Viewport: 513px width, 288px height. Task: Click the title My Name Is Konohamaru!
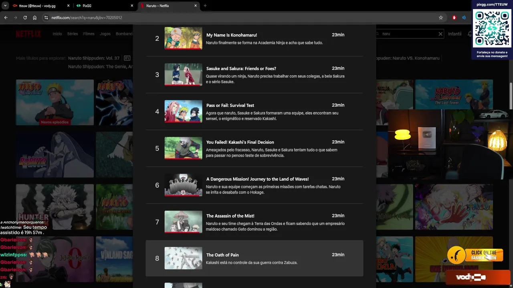click(232, 35)
